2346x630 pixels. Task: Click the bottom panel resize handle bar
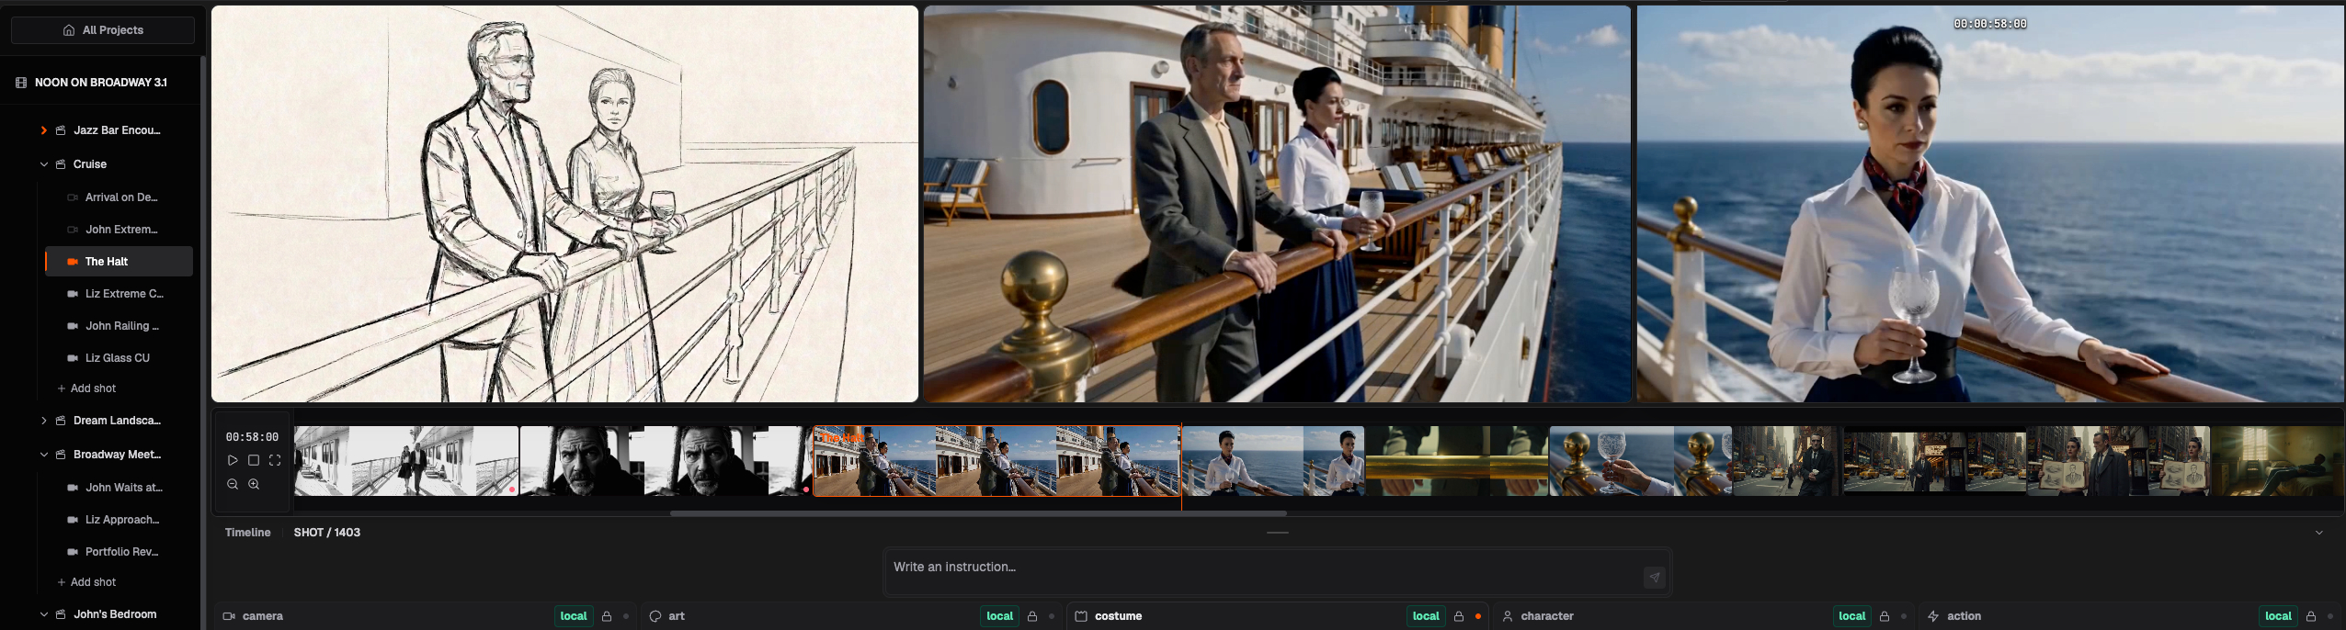tap(1278, 533)
